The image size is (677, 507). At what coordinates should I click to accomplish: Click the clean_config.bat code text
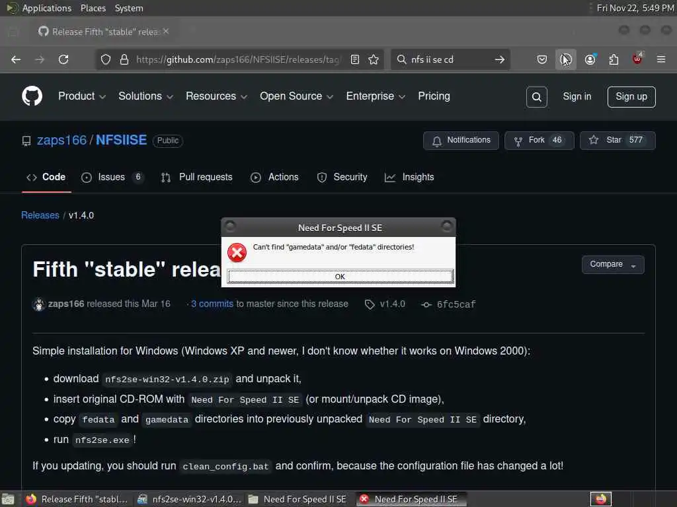click(x=225, y=467)
